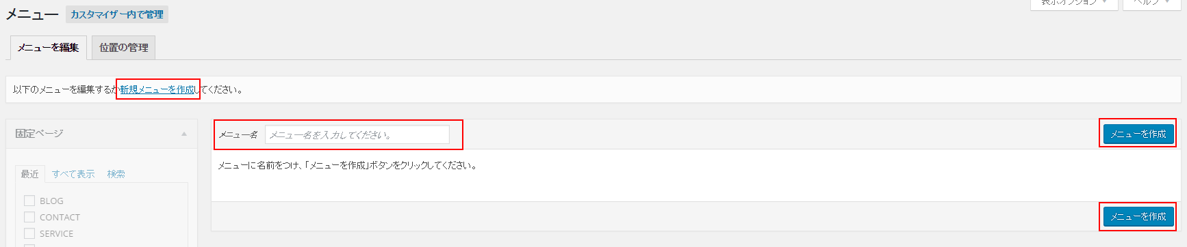This screenshot has width=1187, height=247.
Task: Open the ヘルプ dropdown at top
Action: (1151, 4)
